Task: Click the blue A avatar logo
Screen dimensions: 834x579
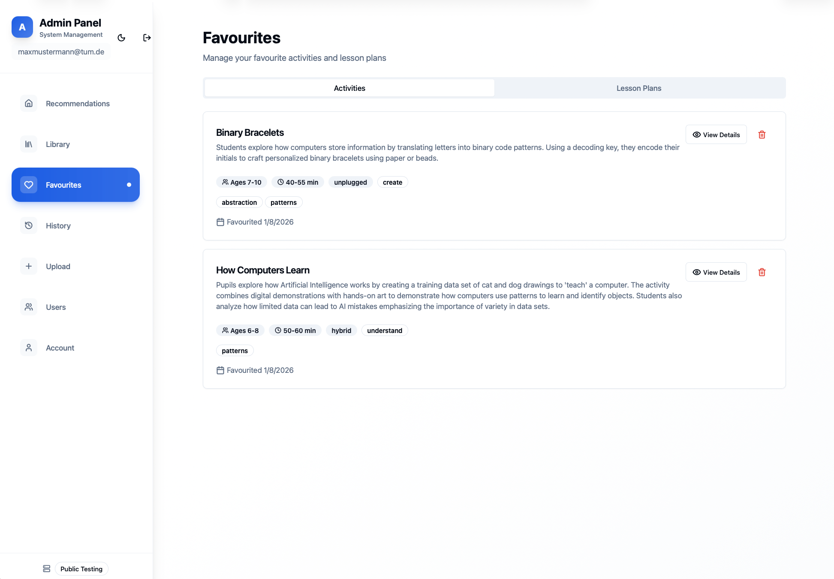Action: (x=22, y=27)
